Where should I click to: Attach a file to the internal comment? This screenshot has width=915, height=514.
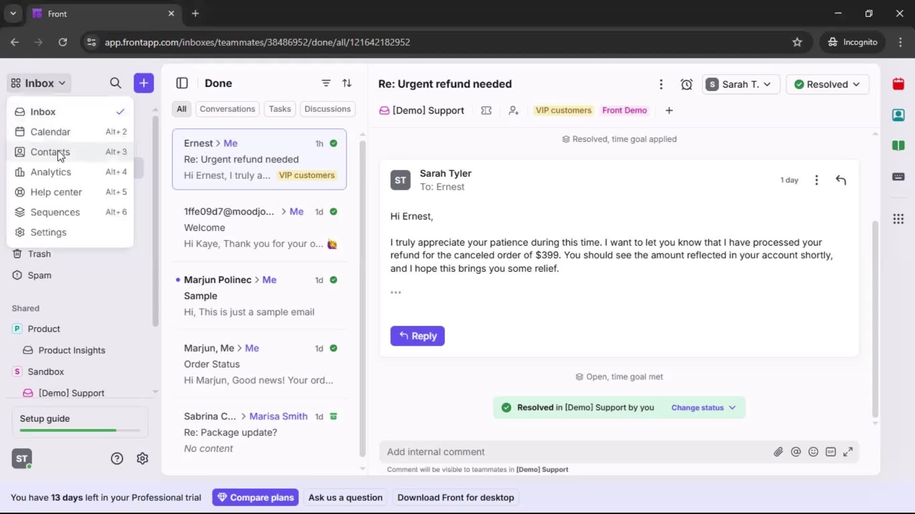[779, 452]
